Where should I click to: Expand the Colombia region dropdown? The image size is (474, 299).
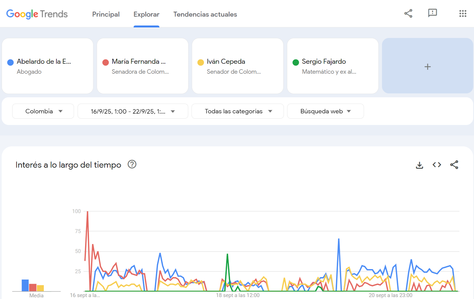pyautogui.click(x=43, y=111)
